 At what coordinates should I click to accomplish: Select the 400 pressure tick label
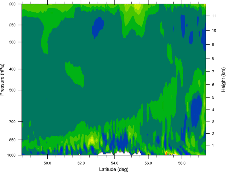coord(12,69)
